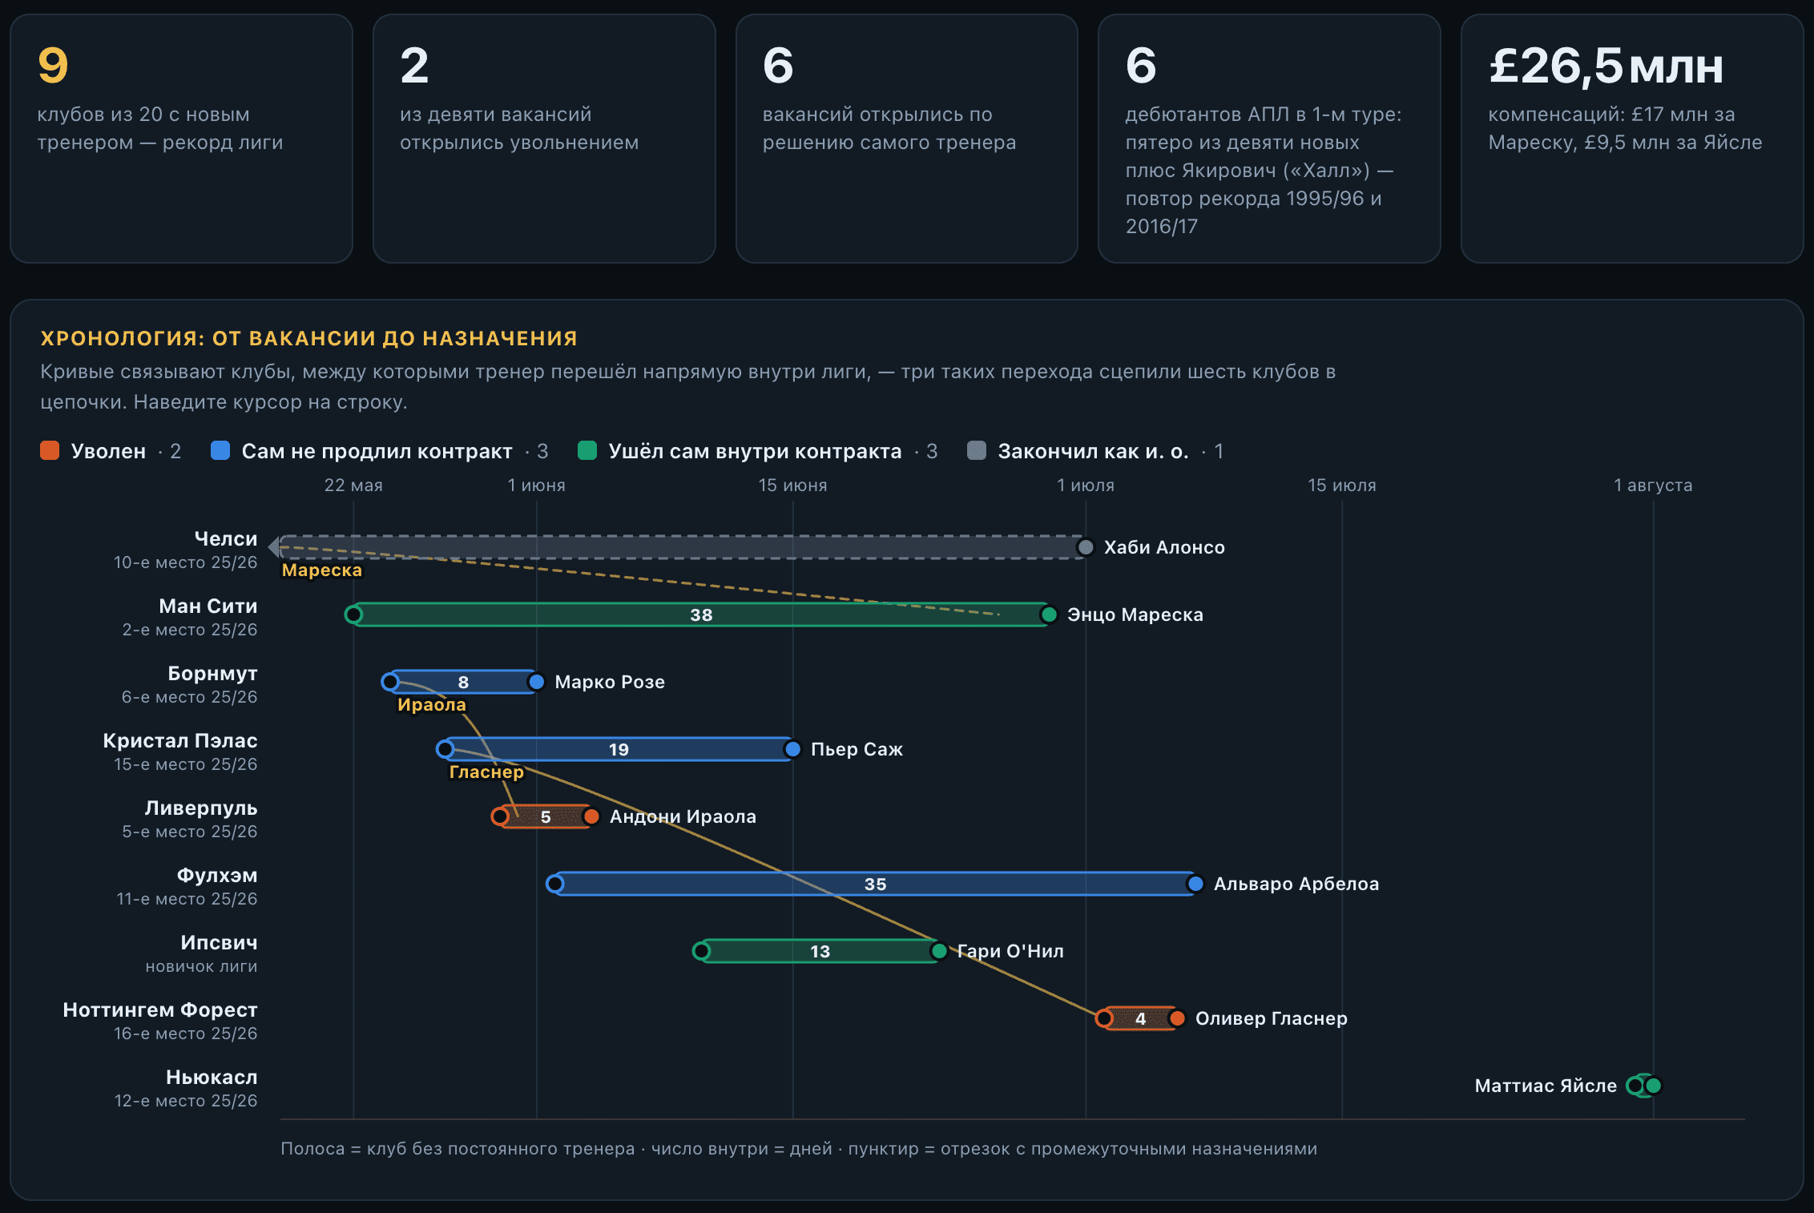Click the 15 июня axis date

(x=792, y=485)
